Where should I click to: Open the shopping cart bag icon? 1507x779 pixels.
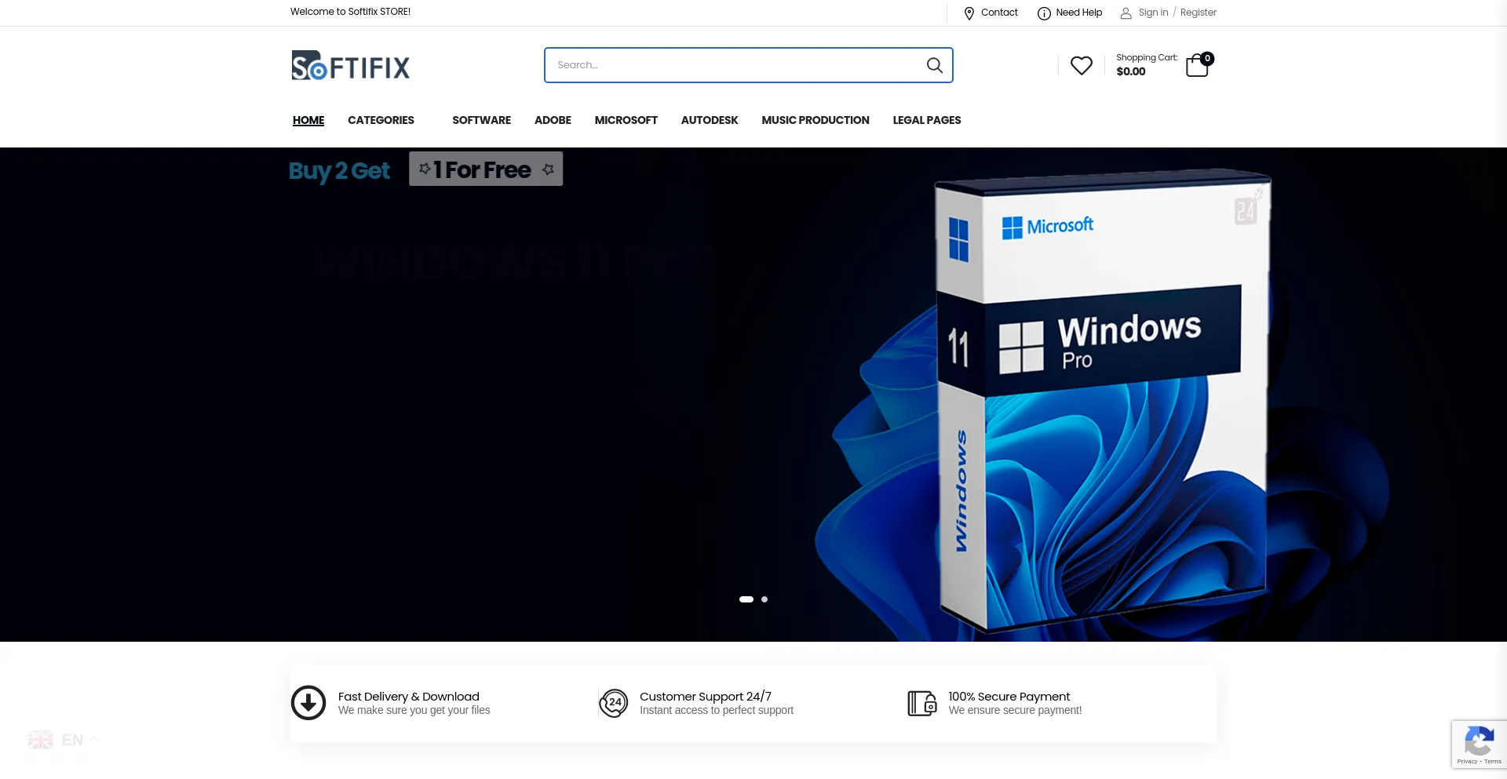pos(1197,66)
